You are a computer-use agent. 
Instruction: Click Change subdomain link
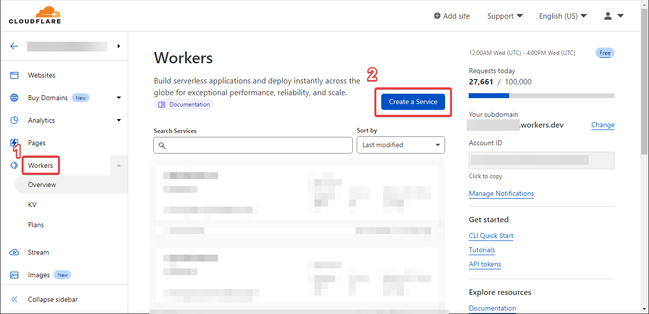[x=603, y=125]
